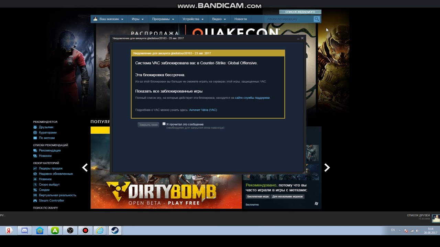Open Discord from the taskbar
The width and height of the screenshot is (440, 247).
click(x=24, y=231)
